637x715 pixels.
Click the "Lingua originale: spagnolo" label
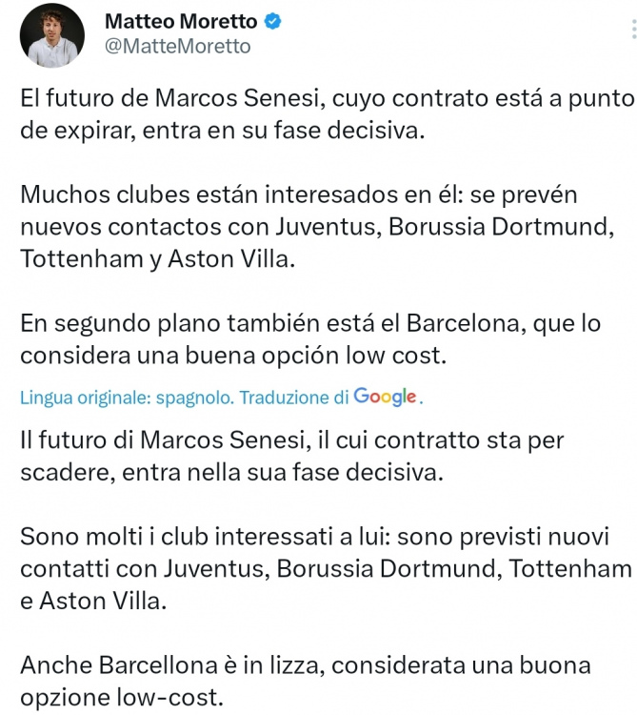tap(127, 398)
